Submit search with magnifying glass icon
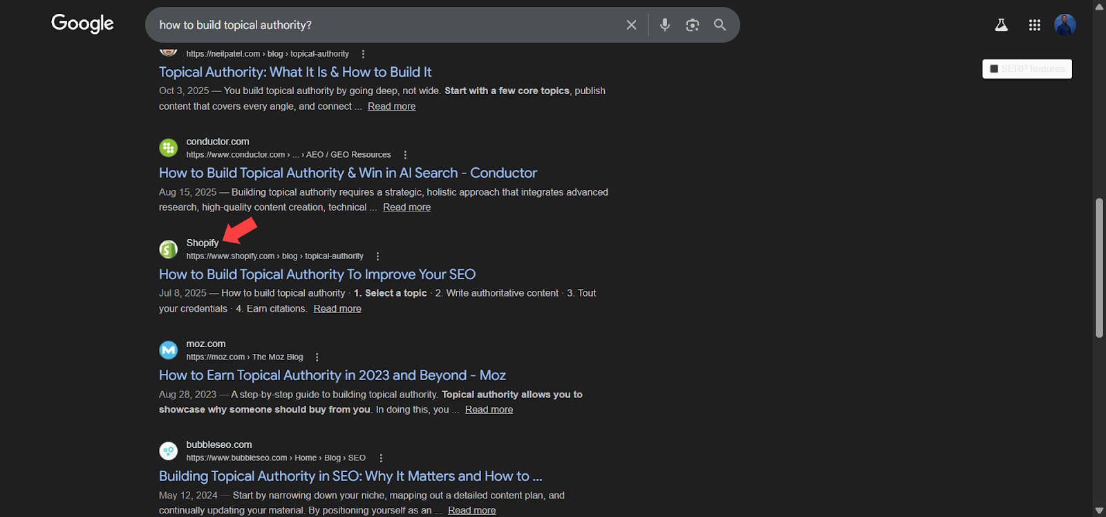 point(720,25)
